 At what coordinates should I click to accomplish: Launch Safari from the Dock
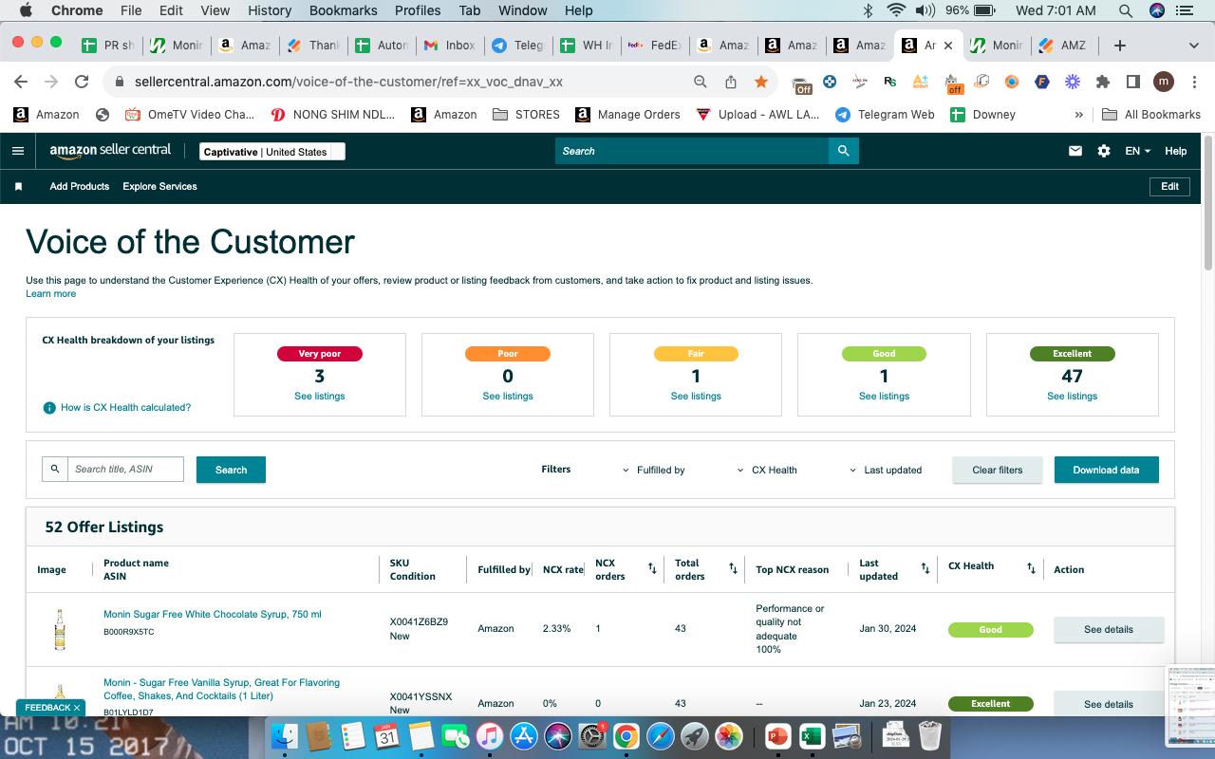[x=661, y=736]
